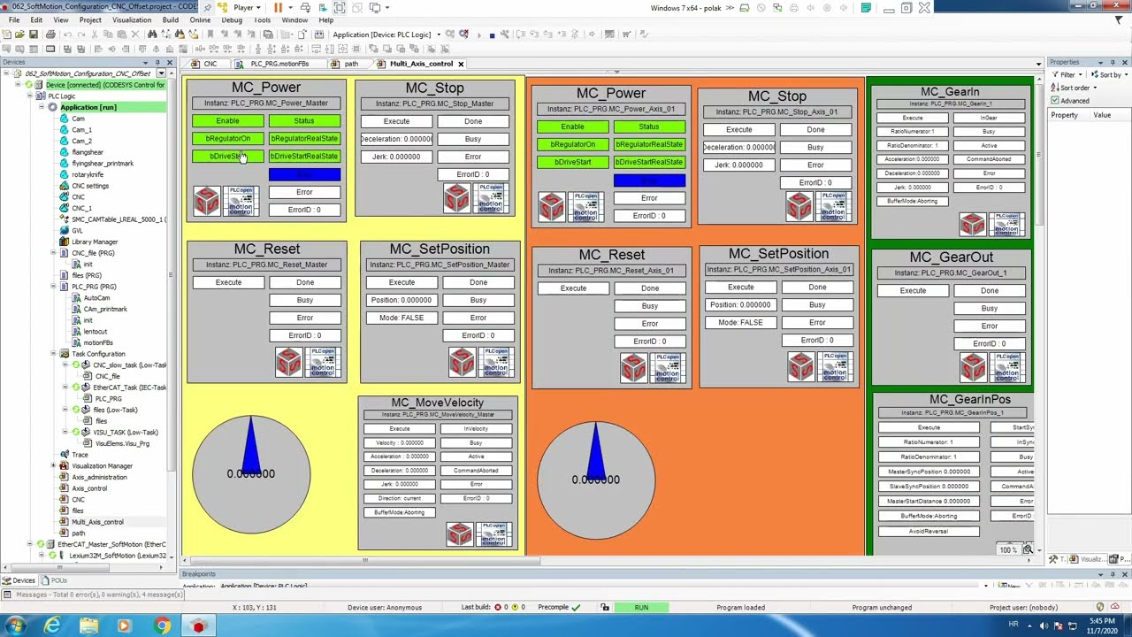This screenshot has height=637, width=1132.
Task: Open the Sort by dropdown in Properties
Action: (x=1108, y=75)
